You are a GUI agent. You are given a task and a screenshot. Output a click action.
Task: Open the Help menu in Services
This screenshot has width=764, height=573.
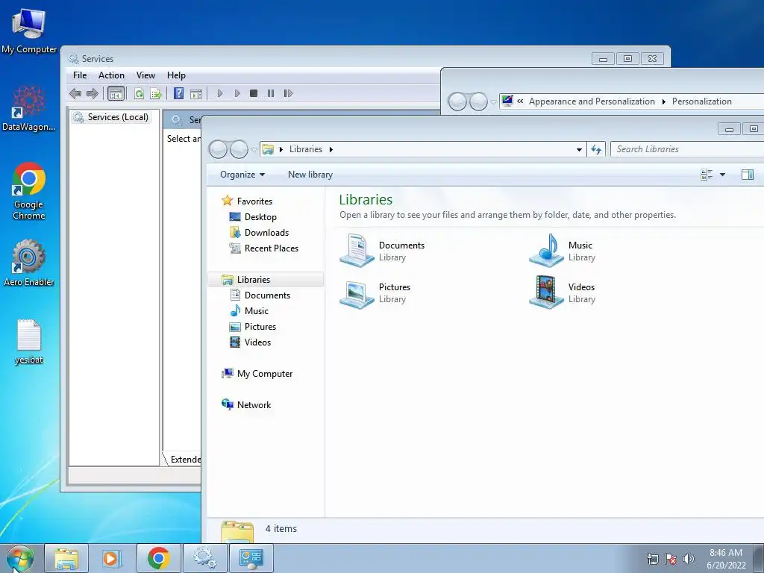click(176, 75)
